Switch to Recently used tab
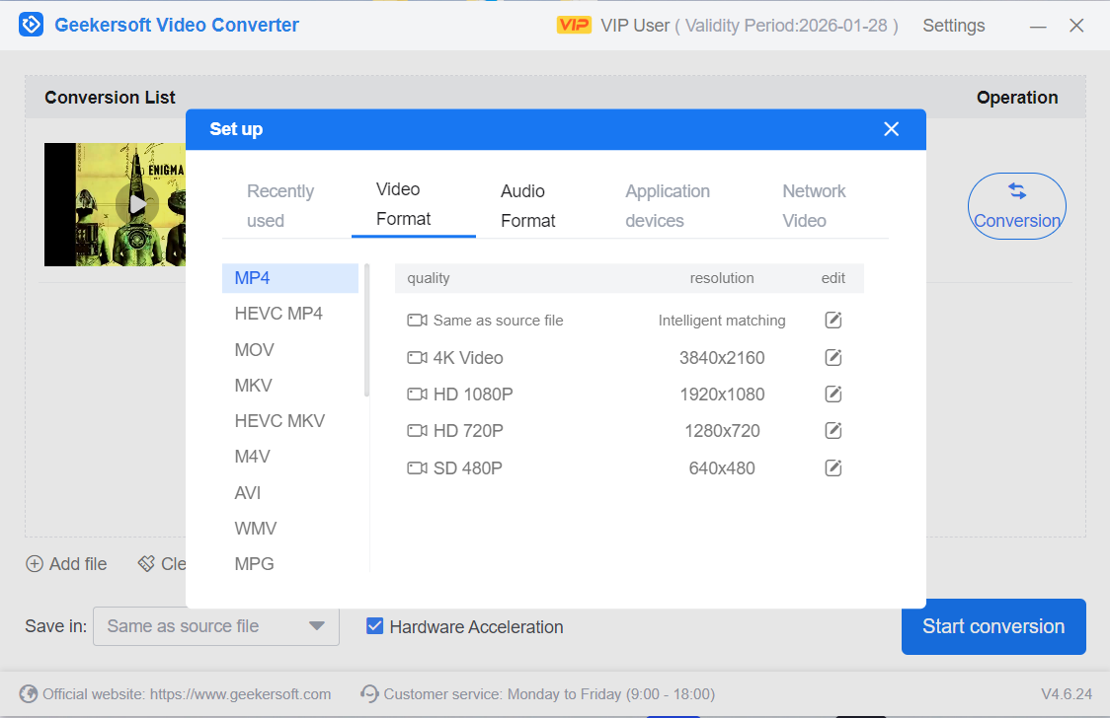The width and height of the screenshot is (1110, 718). 280,206
